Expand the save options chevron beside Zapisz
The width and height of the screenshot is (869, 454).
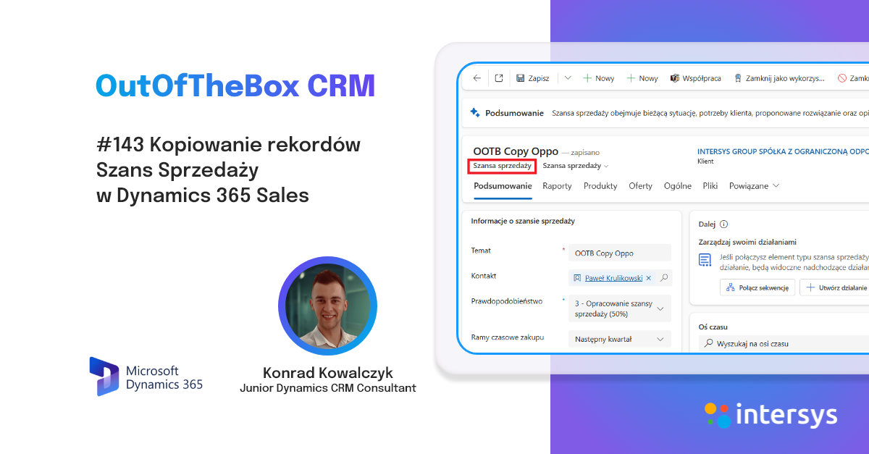click(568, 78)
